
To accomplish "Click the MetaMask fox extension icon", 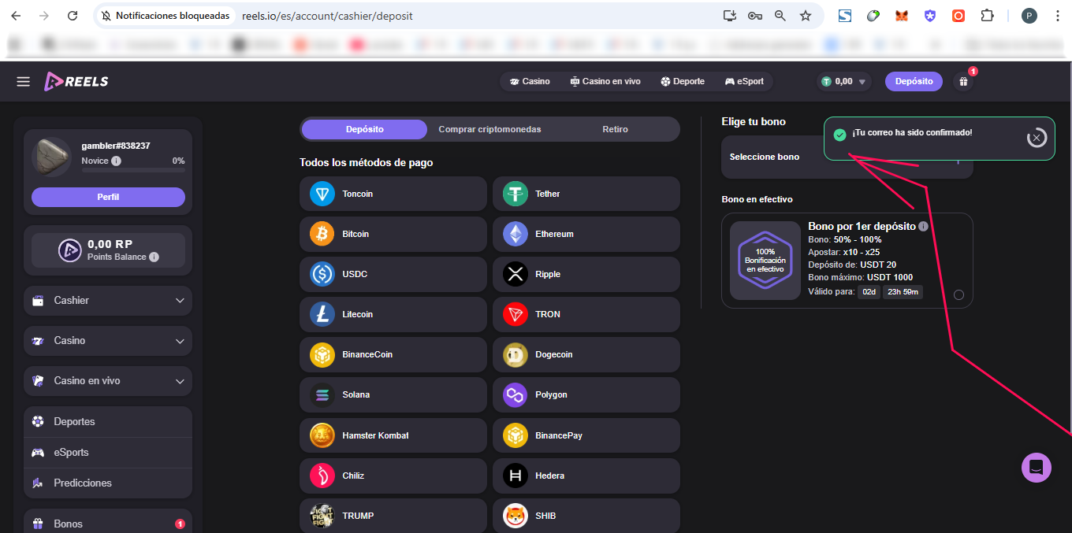I will tap(902, 16).
